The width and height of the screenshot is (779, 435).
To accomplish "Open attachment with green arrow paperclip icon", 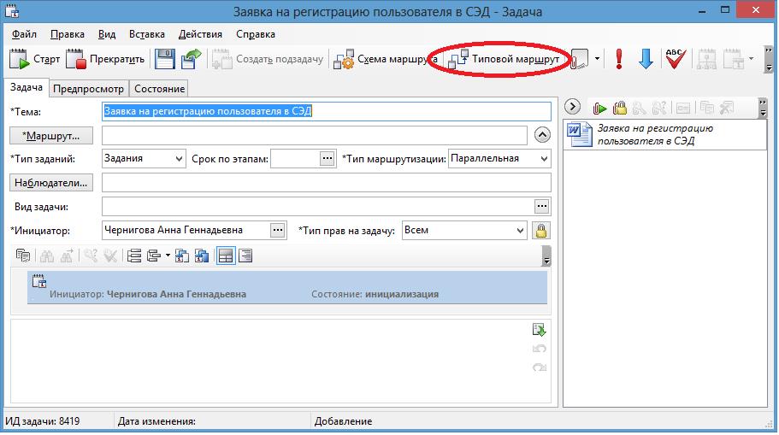I will tap(600, 108).
